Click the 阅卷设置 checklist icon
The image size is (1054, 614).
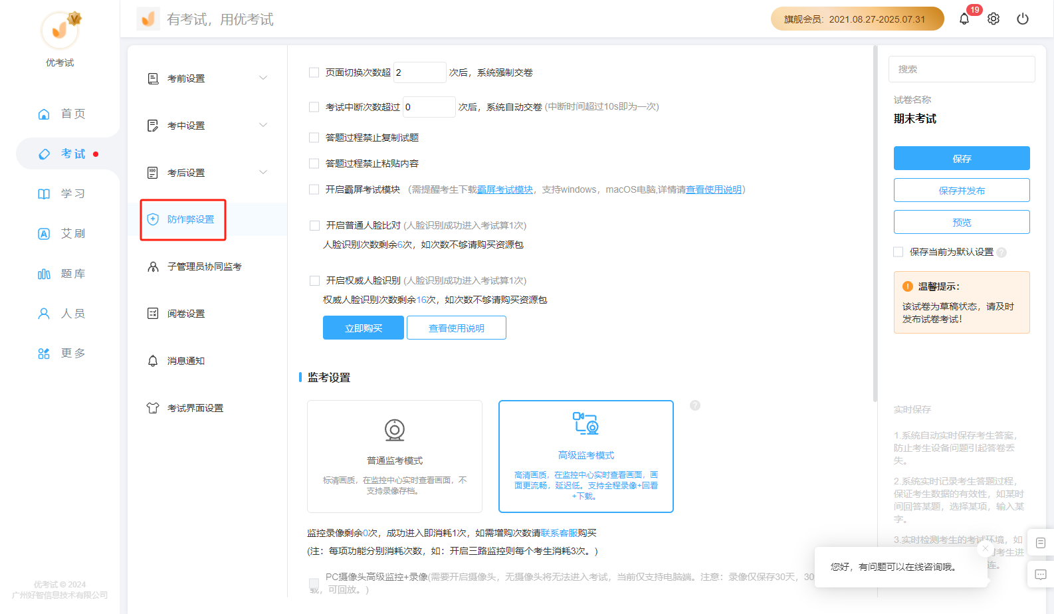coord(153,314)
